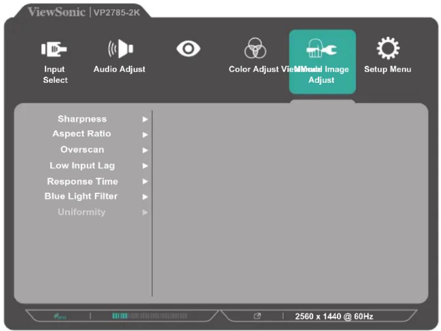Select the Aspect Ratio menu item

pyautogui.click(x=82, y=133)
